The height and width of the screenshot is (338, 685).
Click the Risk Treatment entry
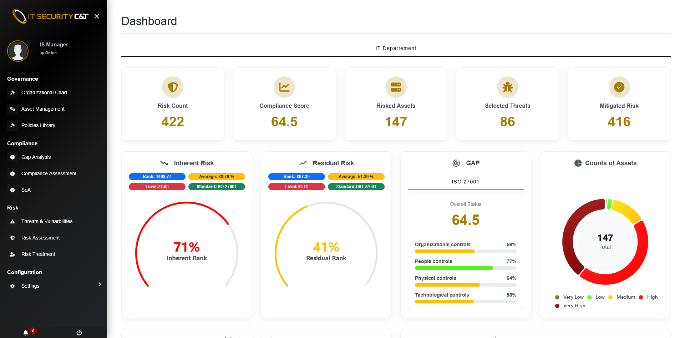(x=38, y=254)
